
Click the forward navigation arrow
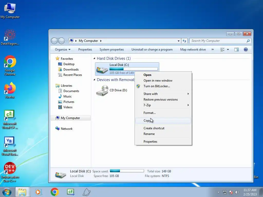click(x=61, y=41)
